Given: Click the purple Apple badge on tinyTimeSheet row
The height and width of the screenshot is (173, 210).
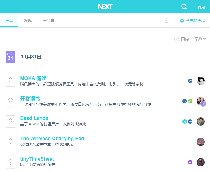Looking at the screenshot, I should pos(190,162).
